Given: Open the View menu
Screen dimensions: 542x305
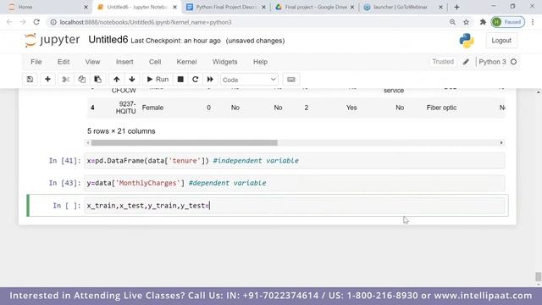Looking at the screenshot, I should pyautogui.click(x=92, y=62).
